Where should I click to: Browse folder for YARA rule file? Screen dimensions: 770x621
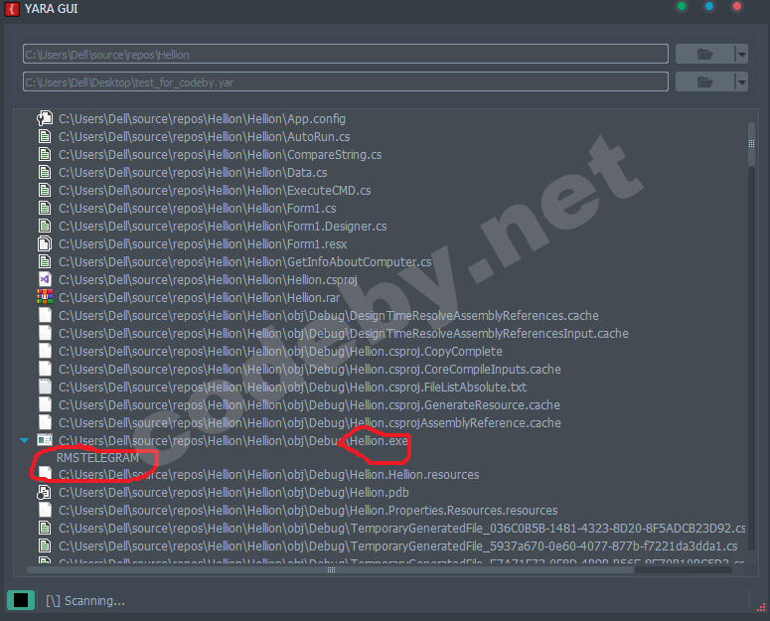click(x=704, y=82)
